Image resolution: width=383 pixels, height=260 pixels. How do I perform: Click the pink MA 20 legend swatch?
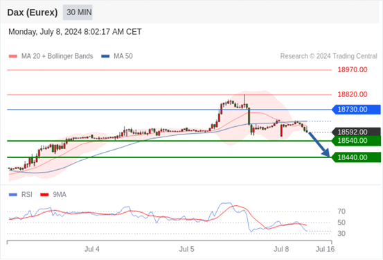click(x=13, y=56)
